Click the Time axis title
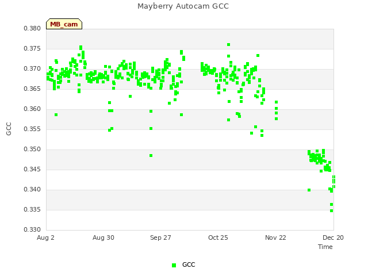Screen dimensions: 368x276 [x=325, y=247]
